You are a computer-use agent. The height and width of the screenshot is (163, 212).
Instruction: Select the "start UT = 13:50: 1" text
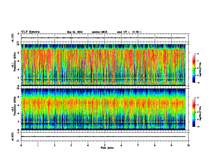129,32
